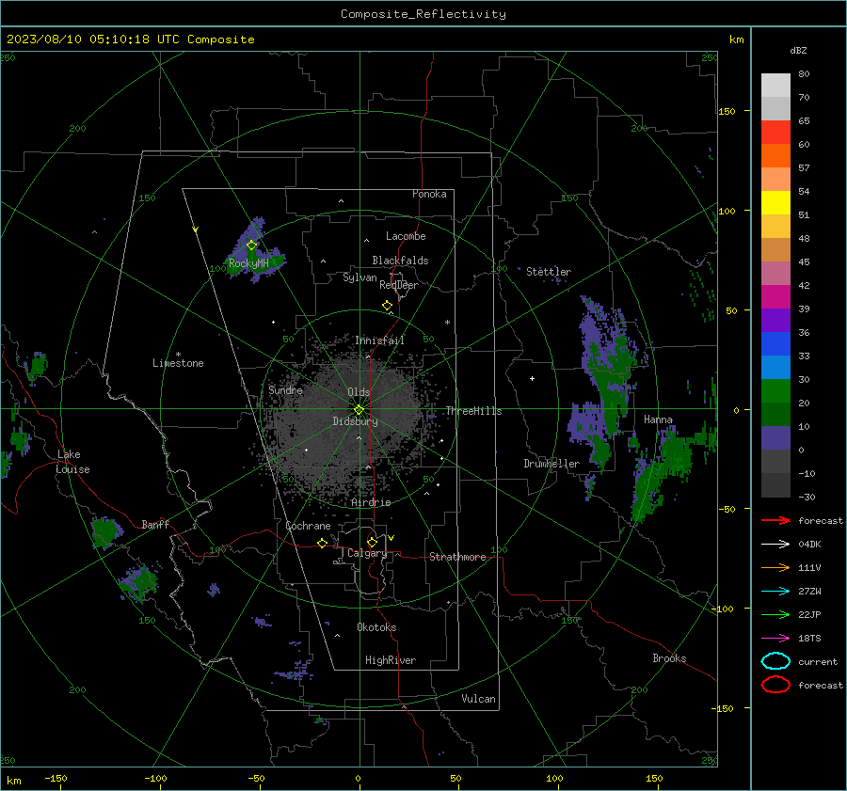Click the yellow radar-center diamond near Olds
The height and width of the screenshot is (791, 847).
[x=360, y=410]
